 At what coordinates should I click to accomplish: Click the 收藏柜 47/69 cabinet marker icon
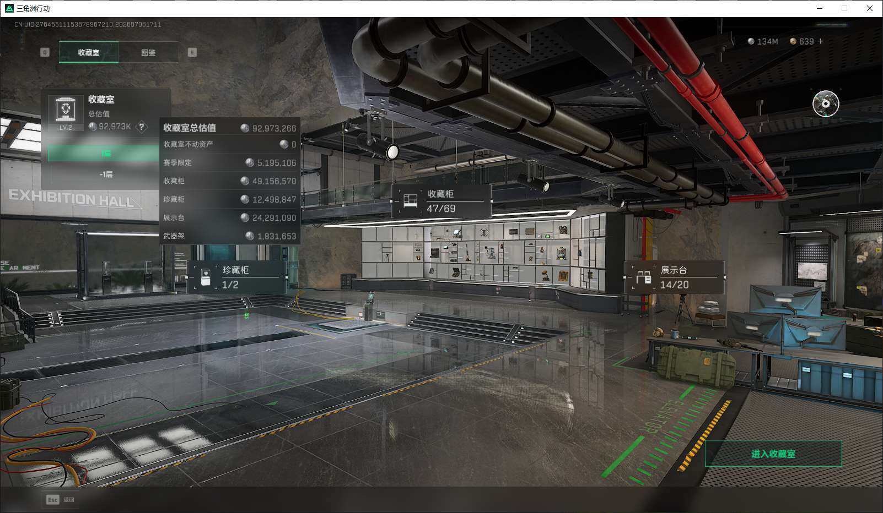[x=410, y=200]
